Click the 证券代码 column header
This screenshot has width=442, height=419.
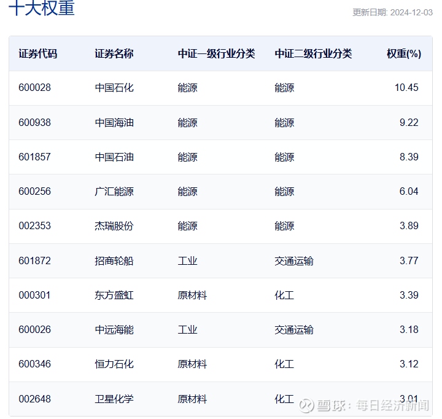[x=38, y=53]
